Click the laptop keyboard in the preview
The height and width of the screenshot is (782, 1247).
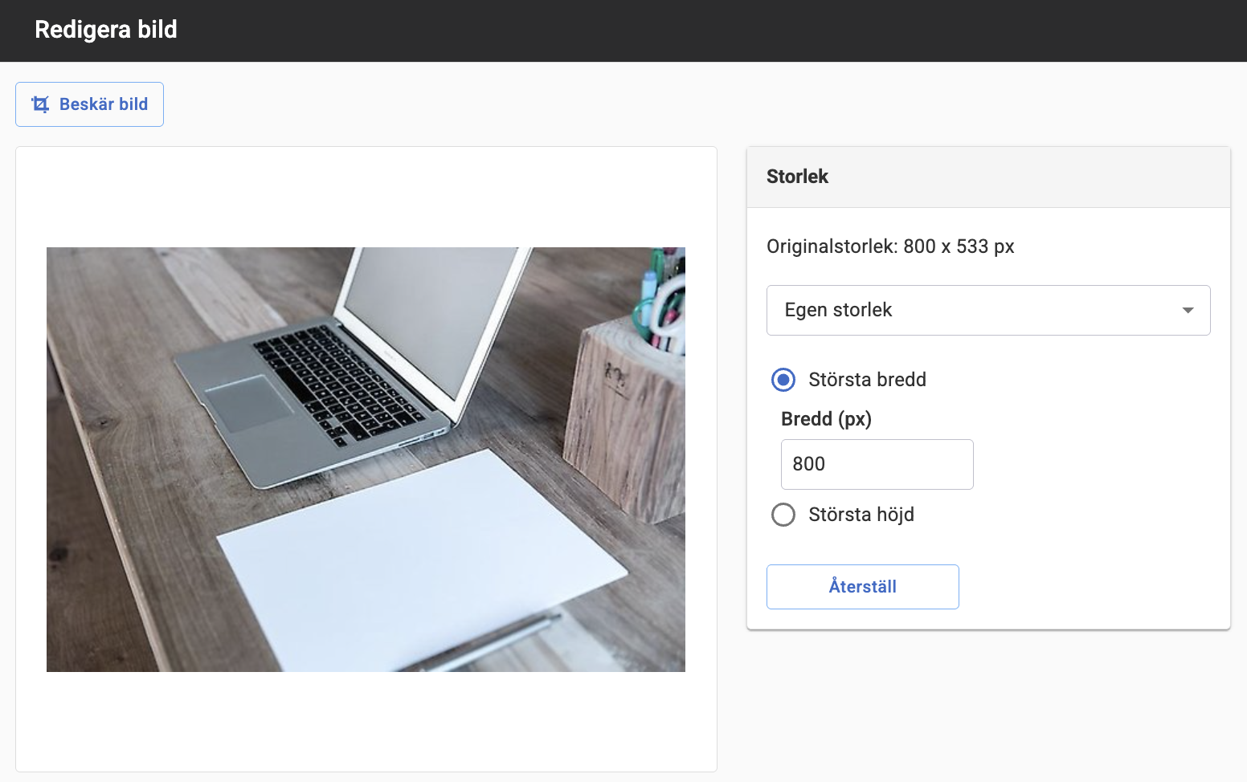tap(339, 382)
